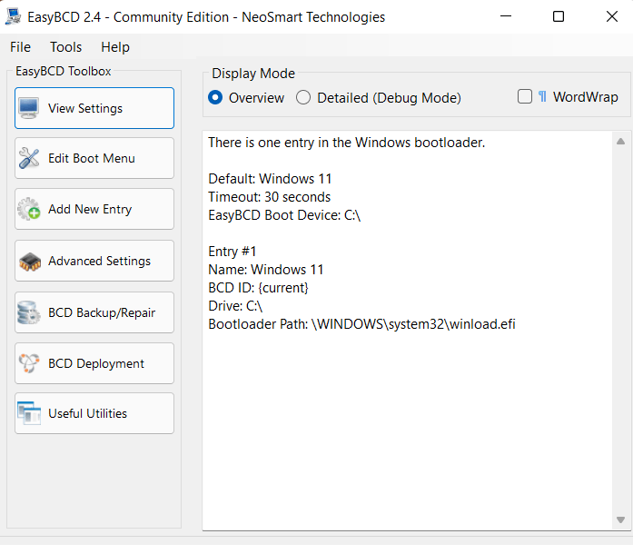This screenshot has height=554, width=643.
Task: Open the Help menu
Action: click(115, 47)
